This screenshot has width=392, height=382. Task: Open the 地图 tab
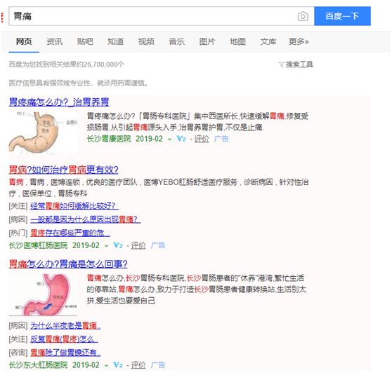pyautogui.click(x=237, y=41)
